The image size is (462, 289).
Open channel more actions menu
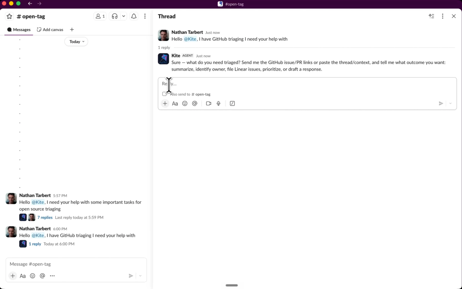(145, 17)
